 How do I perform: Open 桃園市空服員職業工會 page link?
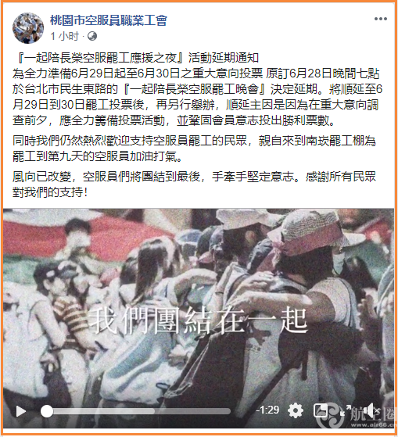tap(109, 20)
